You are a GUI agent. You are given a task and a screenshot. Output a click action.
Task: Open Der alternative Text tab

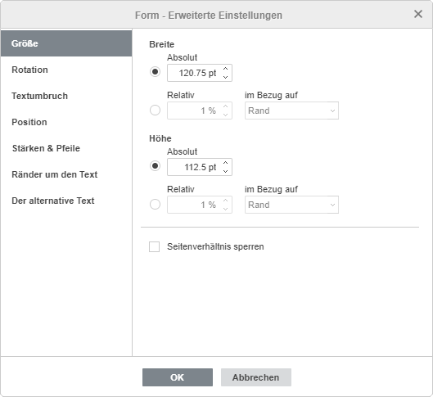pyautogui.click(x=66, y=201)
